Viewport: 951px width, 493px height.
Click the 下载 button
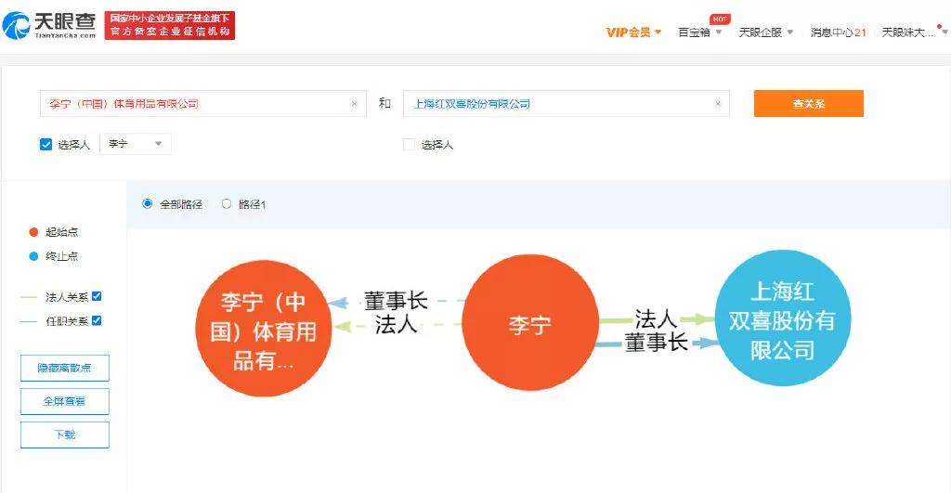point(65,435)
